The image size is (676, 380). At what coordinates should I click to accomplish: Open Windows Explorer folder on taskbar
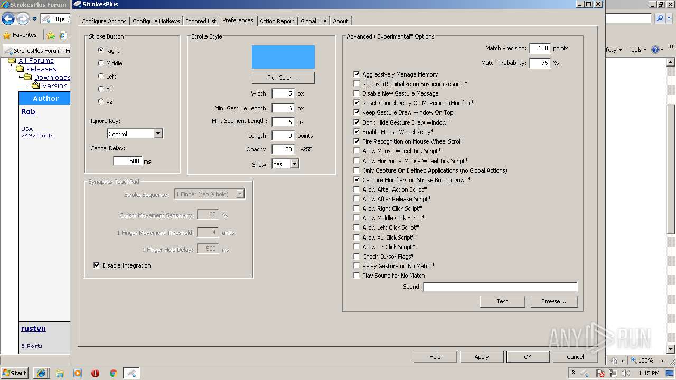pyautogui.click(x=59, y=373)
